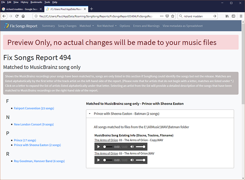Click the Pocket save icon
This screenshot has height=180, width=245.
coord(167,16)
